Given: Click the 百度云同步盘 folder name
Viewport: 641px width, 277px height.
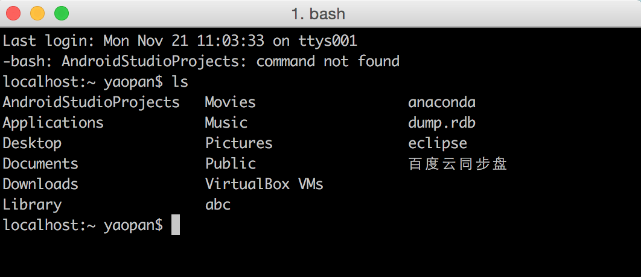Looking at the screenshot, I should click(x=458, y=164).
